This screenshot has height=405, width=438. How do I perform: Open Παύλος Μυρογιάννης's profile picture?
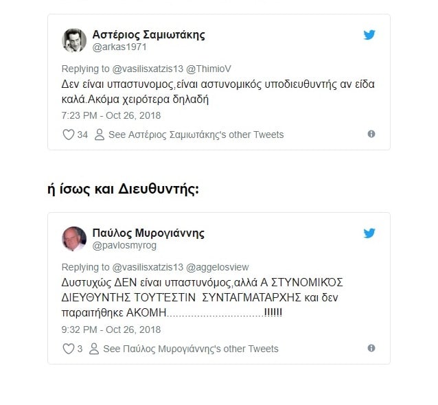pos(74,239)
